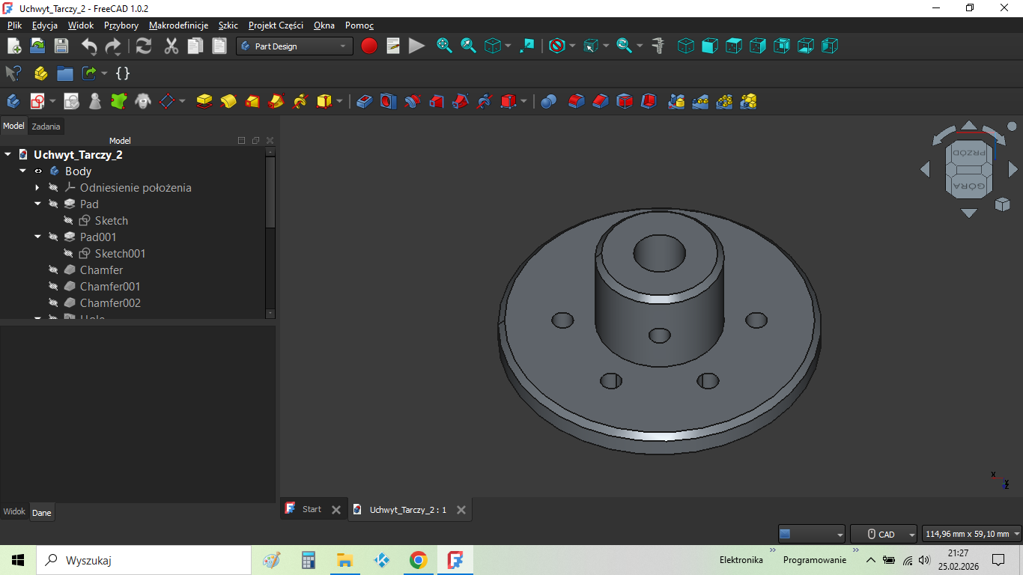The height and width of the screenshot is (575, 1023).
Task: Click the Windows search box Wyszukaj
Action: click(142, 560)
